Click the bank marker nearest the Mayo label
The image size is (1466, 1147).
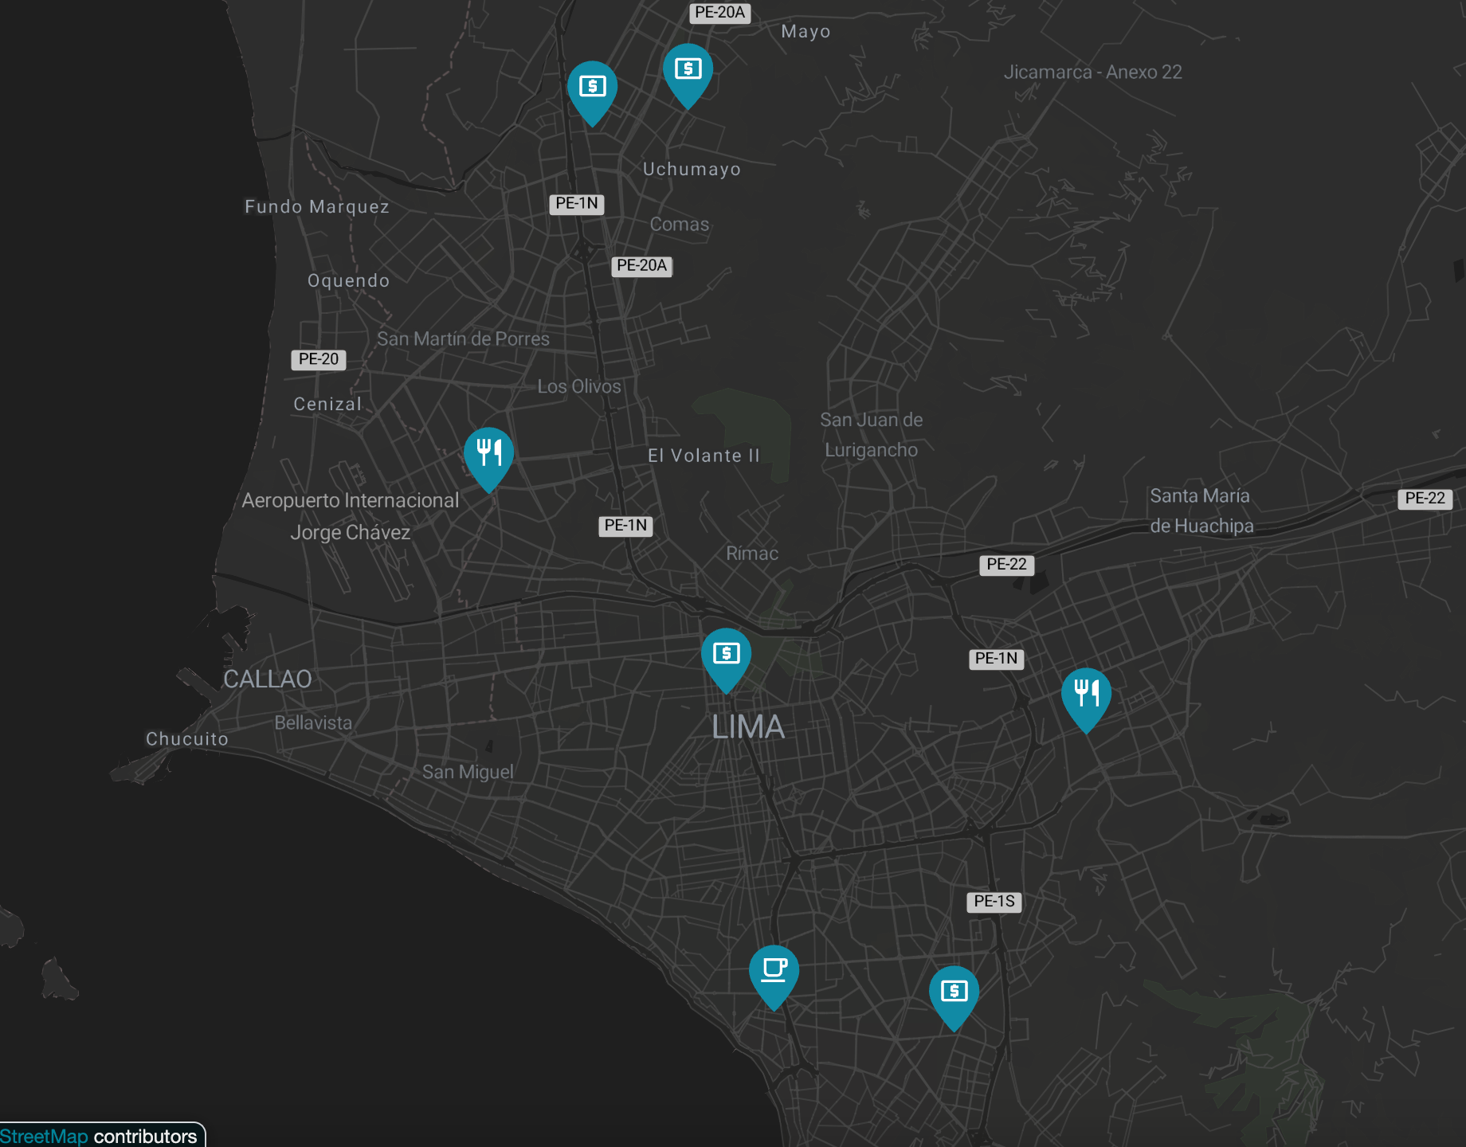click(x=688, y=71)
